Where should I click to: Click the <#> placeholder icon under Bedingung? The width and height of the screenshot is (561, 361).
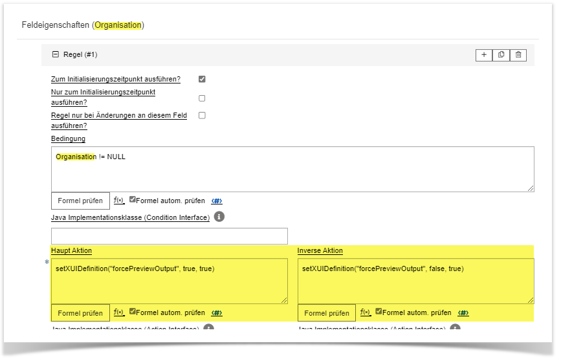pos(217,201)
